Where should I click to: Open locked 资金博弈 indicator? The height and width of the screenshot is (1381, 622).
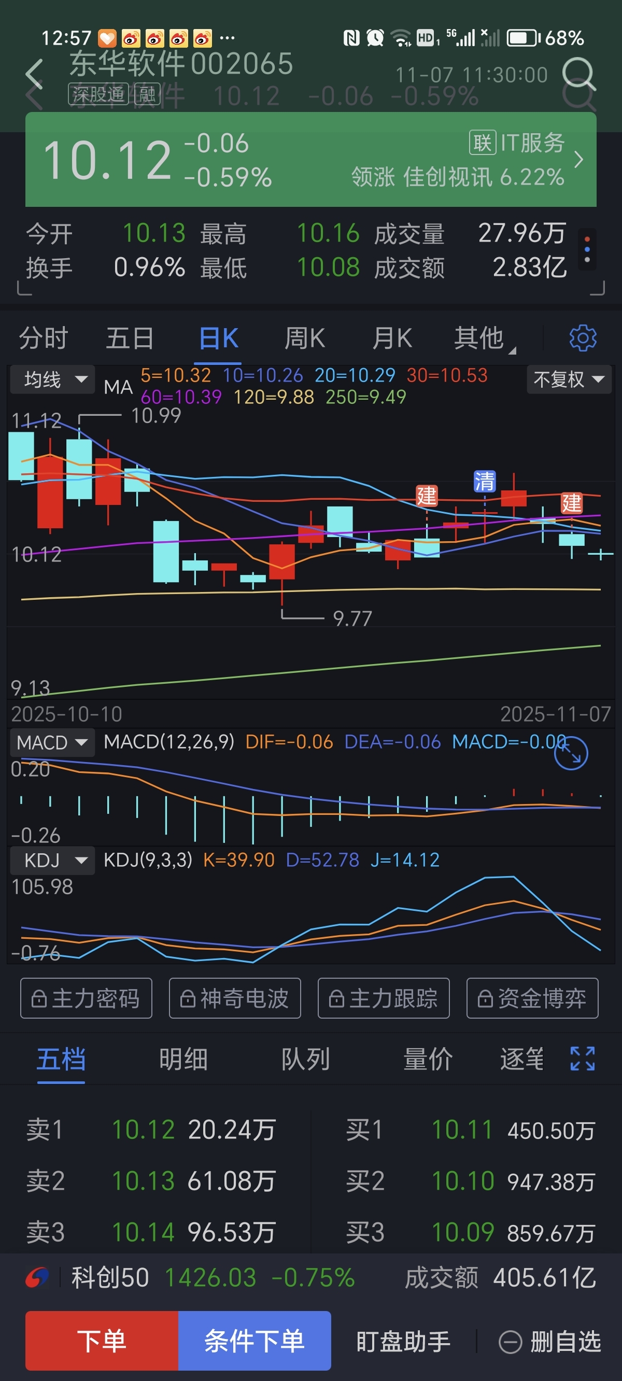[532, 998]
